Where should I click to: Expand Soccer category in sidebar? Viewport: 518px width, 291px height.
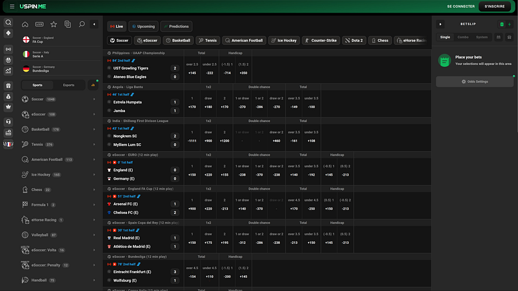tap(60, 99)
